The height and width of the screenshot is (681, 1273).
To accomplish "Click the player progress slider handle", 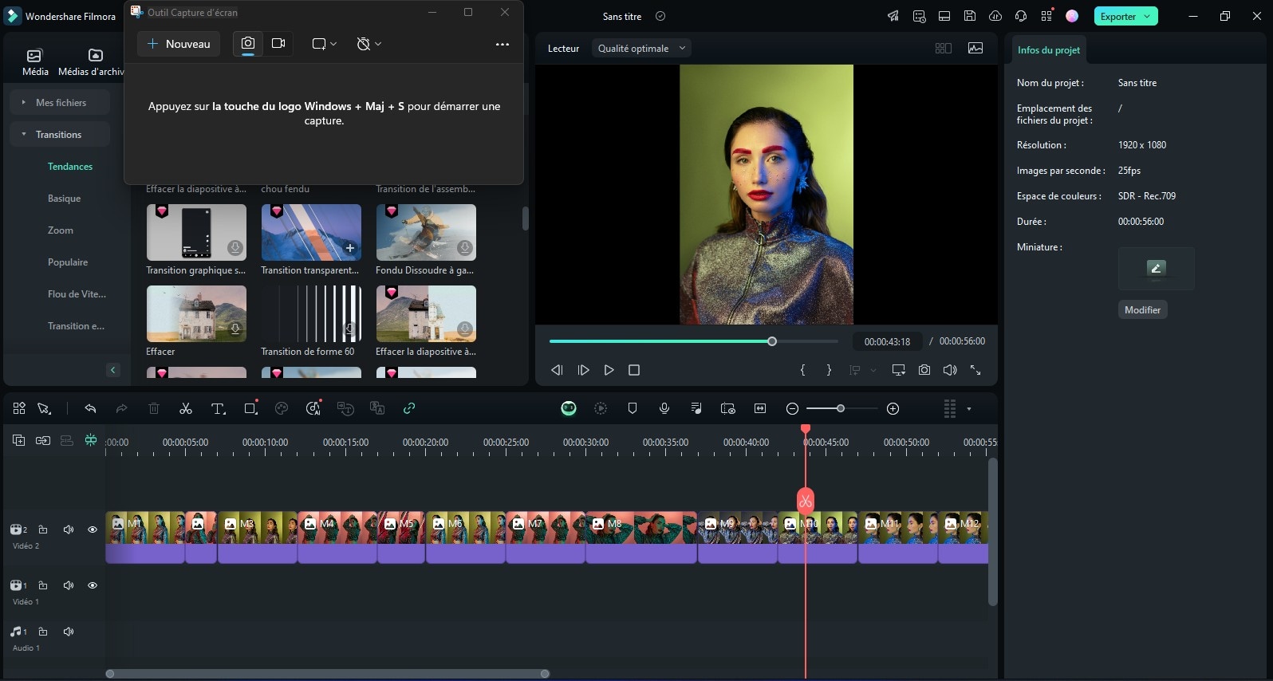I will pyautogui.click(x=772, y=341).
